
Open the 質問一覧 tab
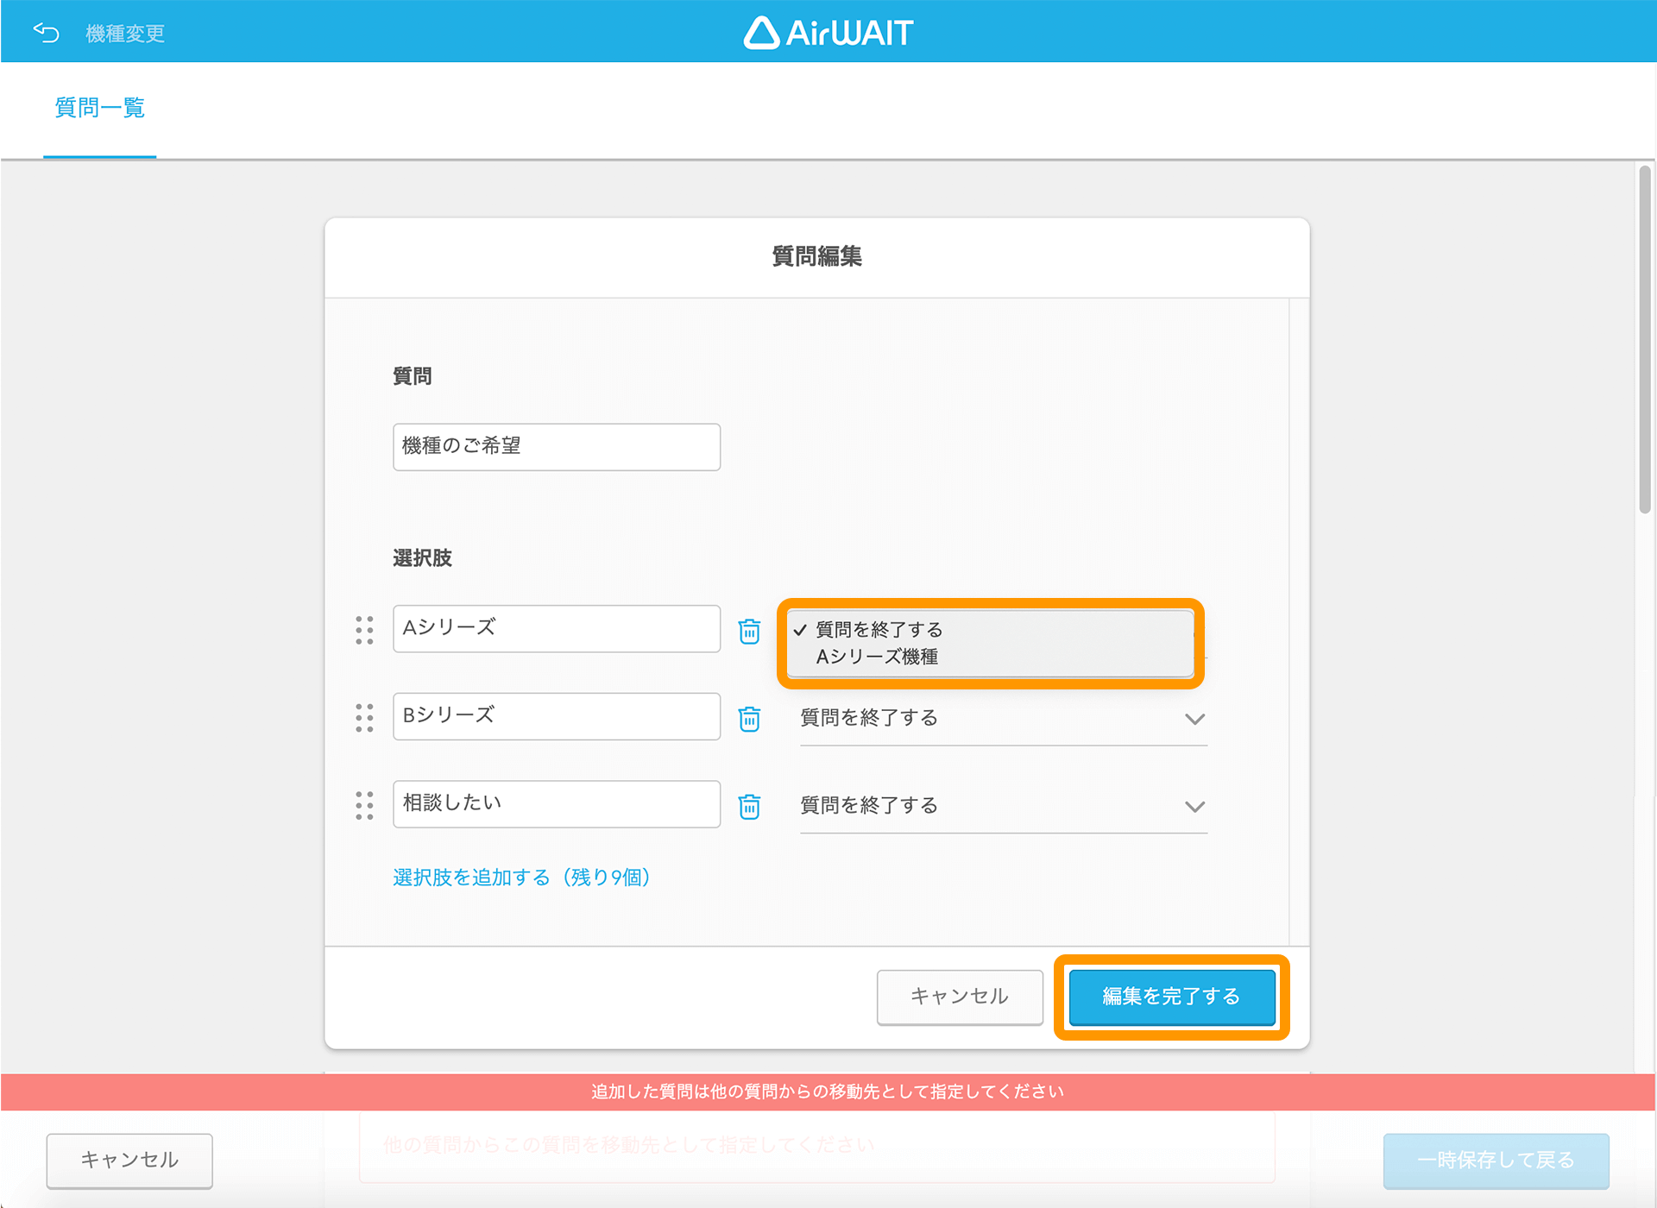tap(100, 108)
